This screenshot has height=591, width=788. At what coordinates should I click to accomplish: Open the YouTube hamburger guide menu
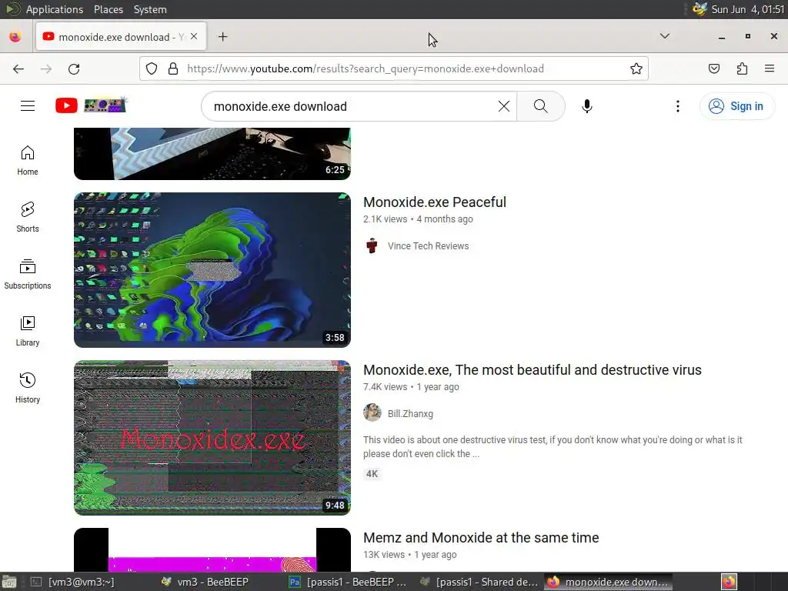click(28, 106)
